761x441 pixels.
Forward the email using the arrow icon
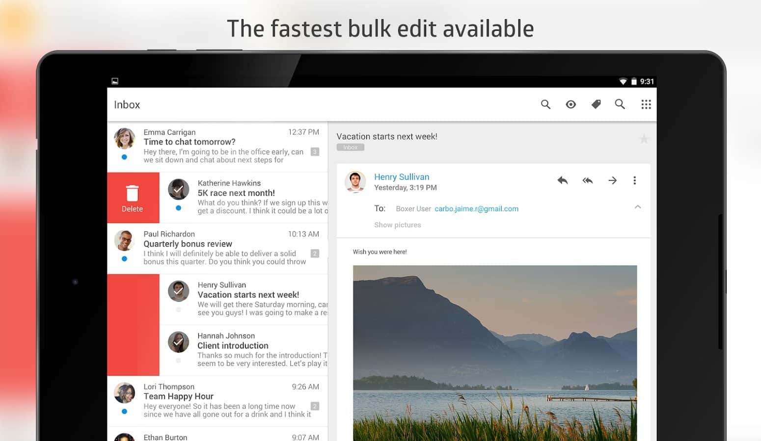[x=612, y=180]
